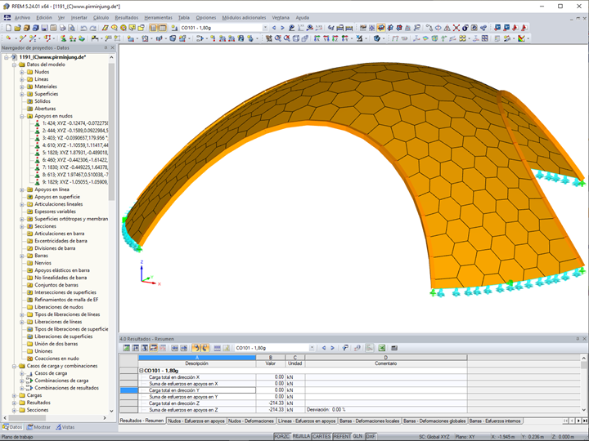Click next arrow in results table toolbar
Image resolution: width=589 pixels, height=441 pixels.
pos(332,348)
